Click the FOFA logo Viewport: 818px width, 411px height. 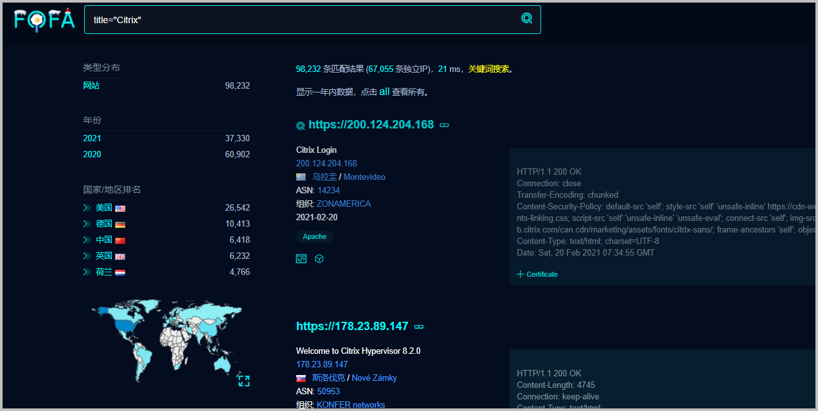(45, 19)
